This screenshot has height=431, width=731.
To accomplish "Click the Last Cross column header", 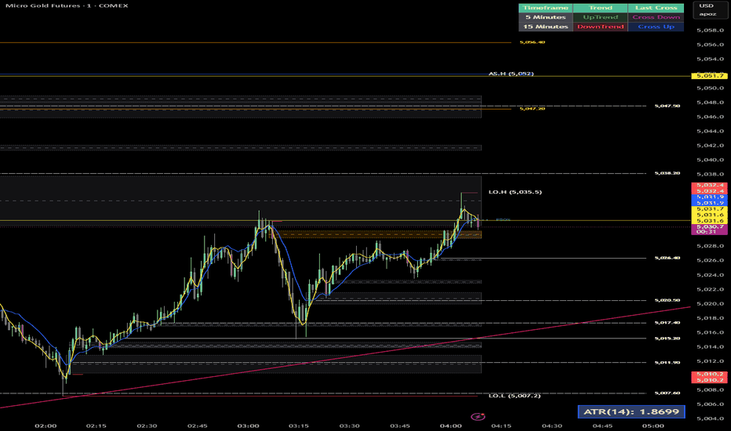I will click(656, 8).
